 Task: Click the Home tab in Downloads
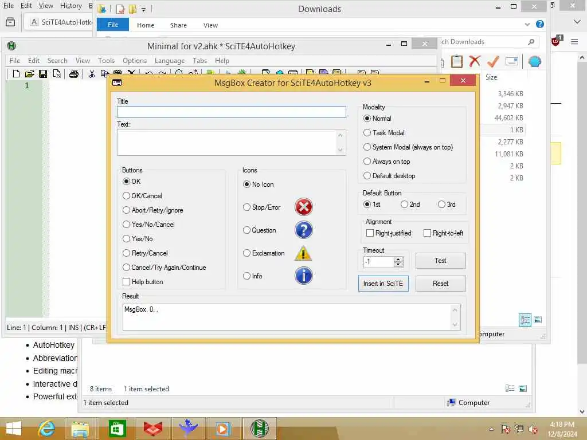coord(146,25)
